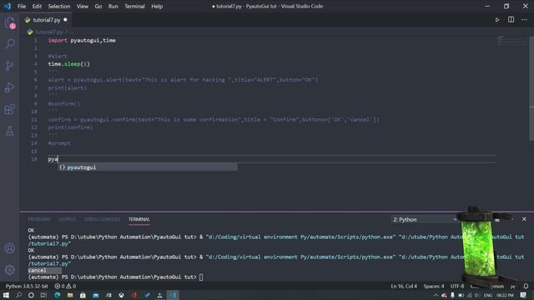Open the Source Control view
This screenshot has width=534, height=300.
(x=9, y=66)
